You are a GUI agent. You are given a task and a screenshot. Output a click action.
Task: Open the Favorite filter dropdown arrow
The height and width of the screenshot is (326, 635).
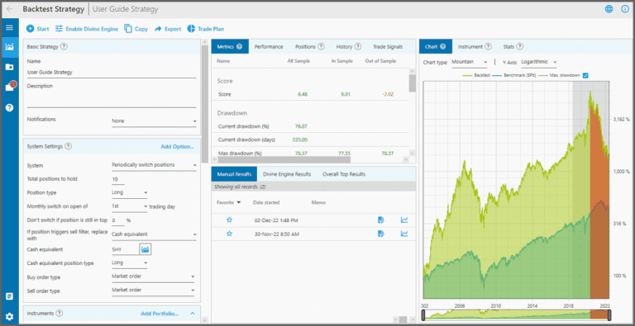[239, 202]
